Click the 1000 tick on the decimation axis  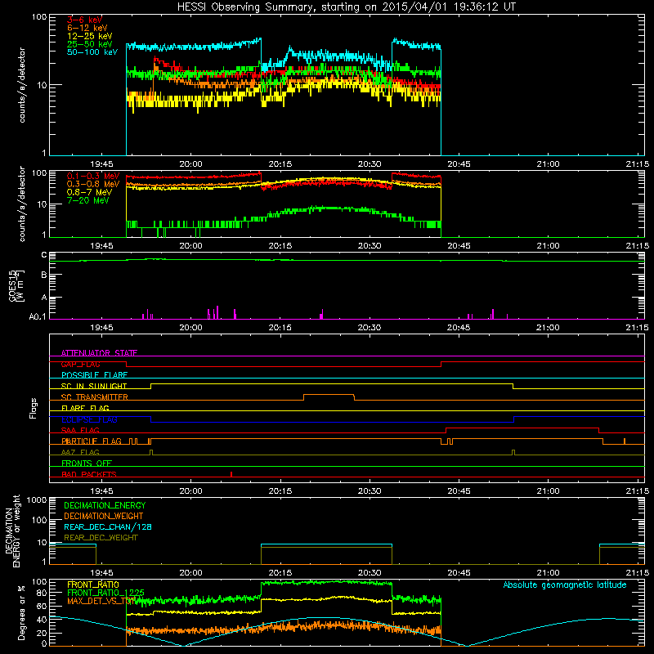tap(36, 500)
